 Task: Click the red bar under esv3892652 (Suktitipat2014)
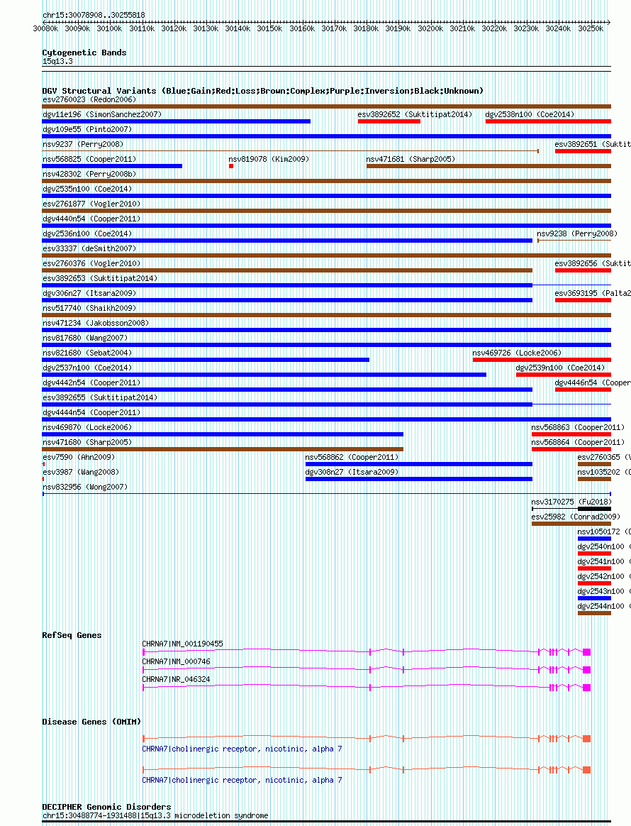389,121
